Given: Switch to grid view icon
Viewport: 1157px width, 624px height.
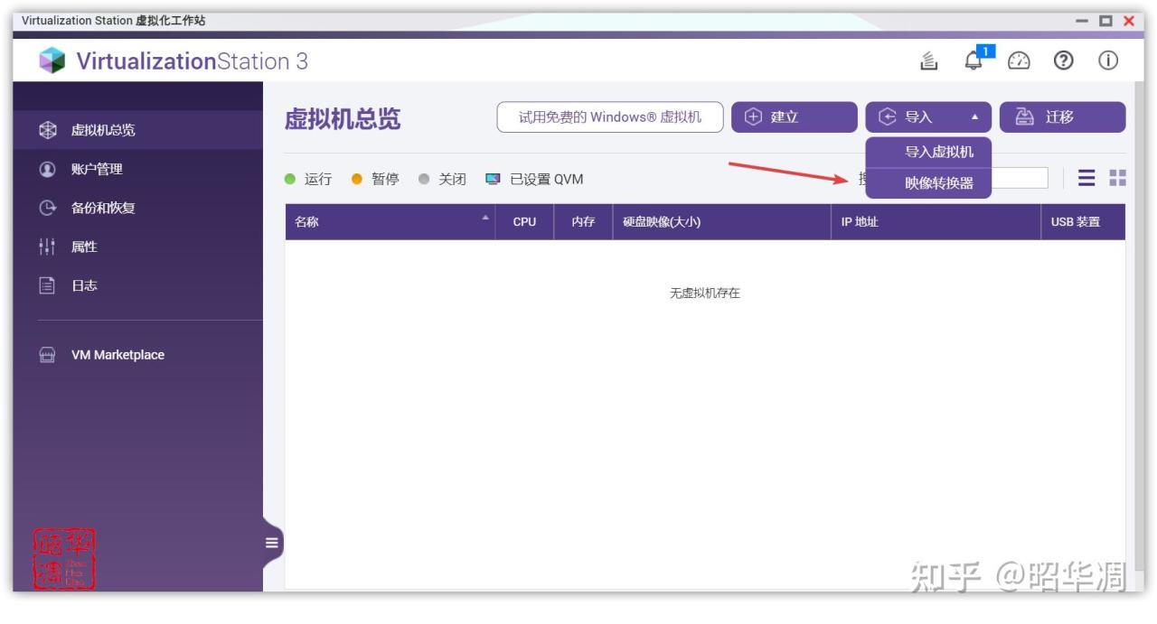Looking at the screenshot, I should tap(1117, 178).
